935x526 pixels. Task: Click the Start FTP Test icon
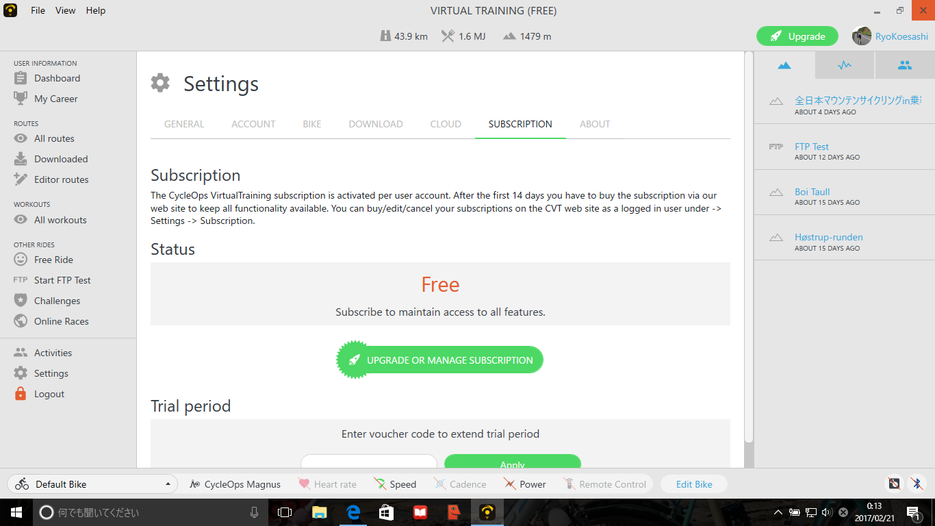pos(21,280)
